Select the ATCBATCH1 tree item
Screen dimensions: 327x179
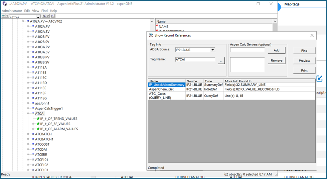click(44, 139)
